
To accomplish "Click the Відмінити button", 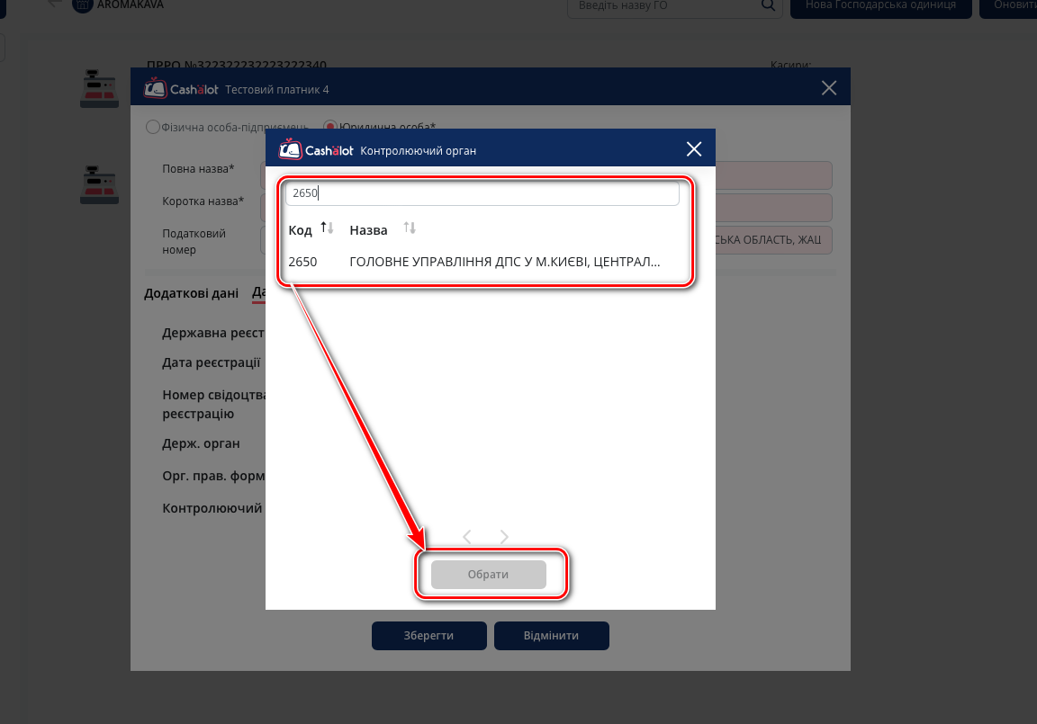I will coord(551,635).
